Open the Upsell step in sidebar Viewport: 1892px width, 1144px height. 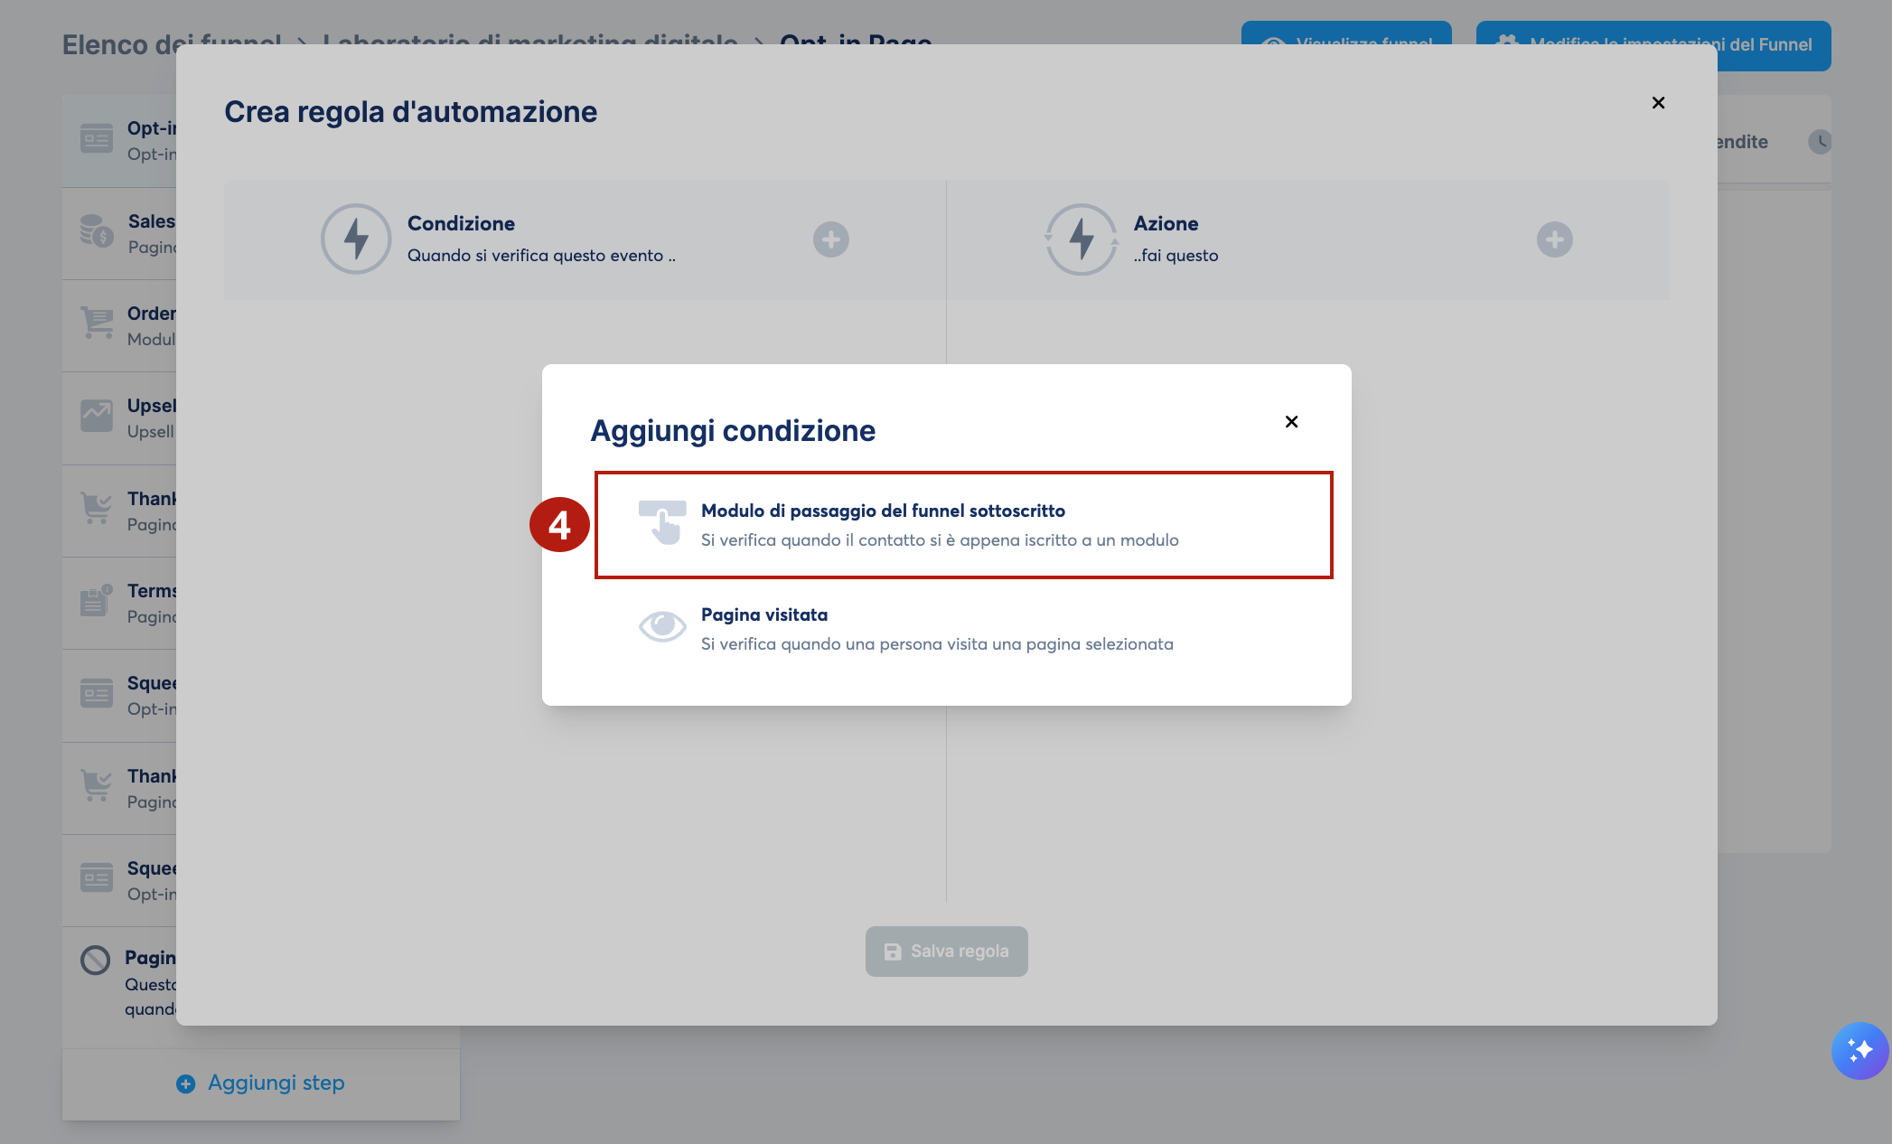click(119, 417)
